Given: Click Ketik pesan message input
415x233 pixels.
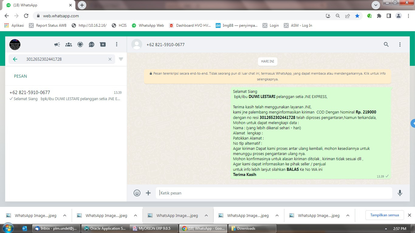Looking at the screenshot, I should [274, 193].
